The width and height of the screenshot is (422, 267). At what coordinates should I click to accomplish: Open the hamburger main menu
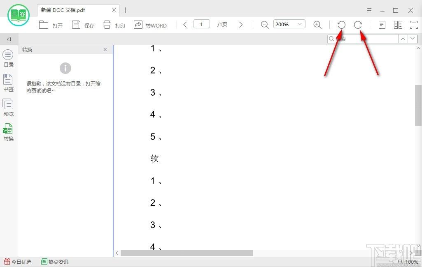(x=369, y=11)
